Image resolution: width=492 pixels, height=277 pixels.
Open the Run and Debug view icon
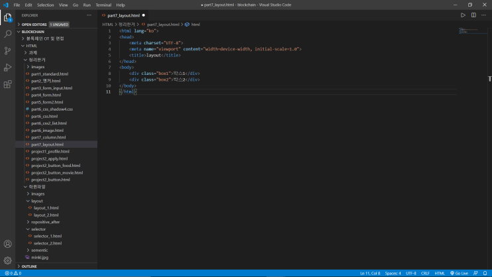(7, 68)
